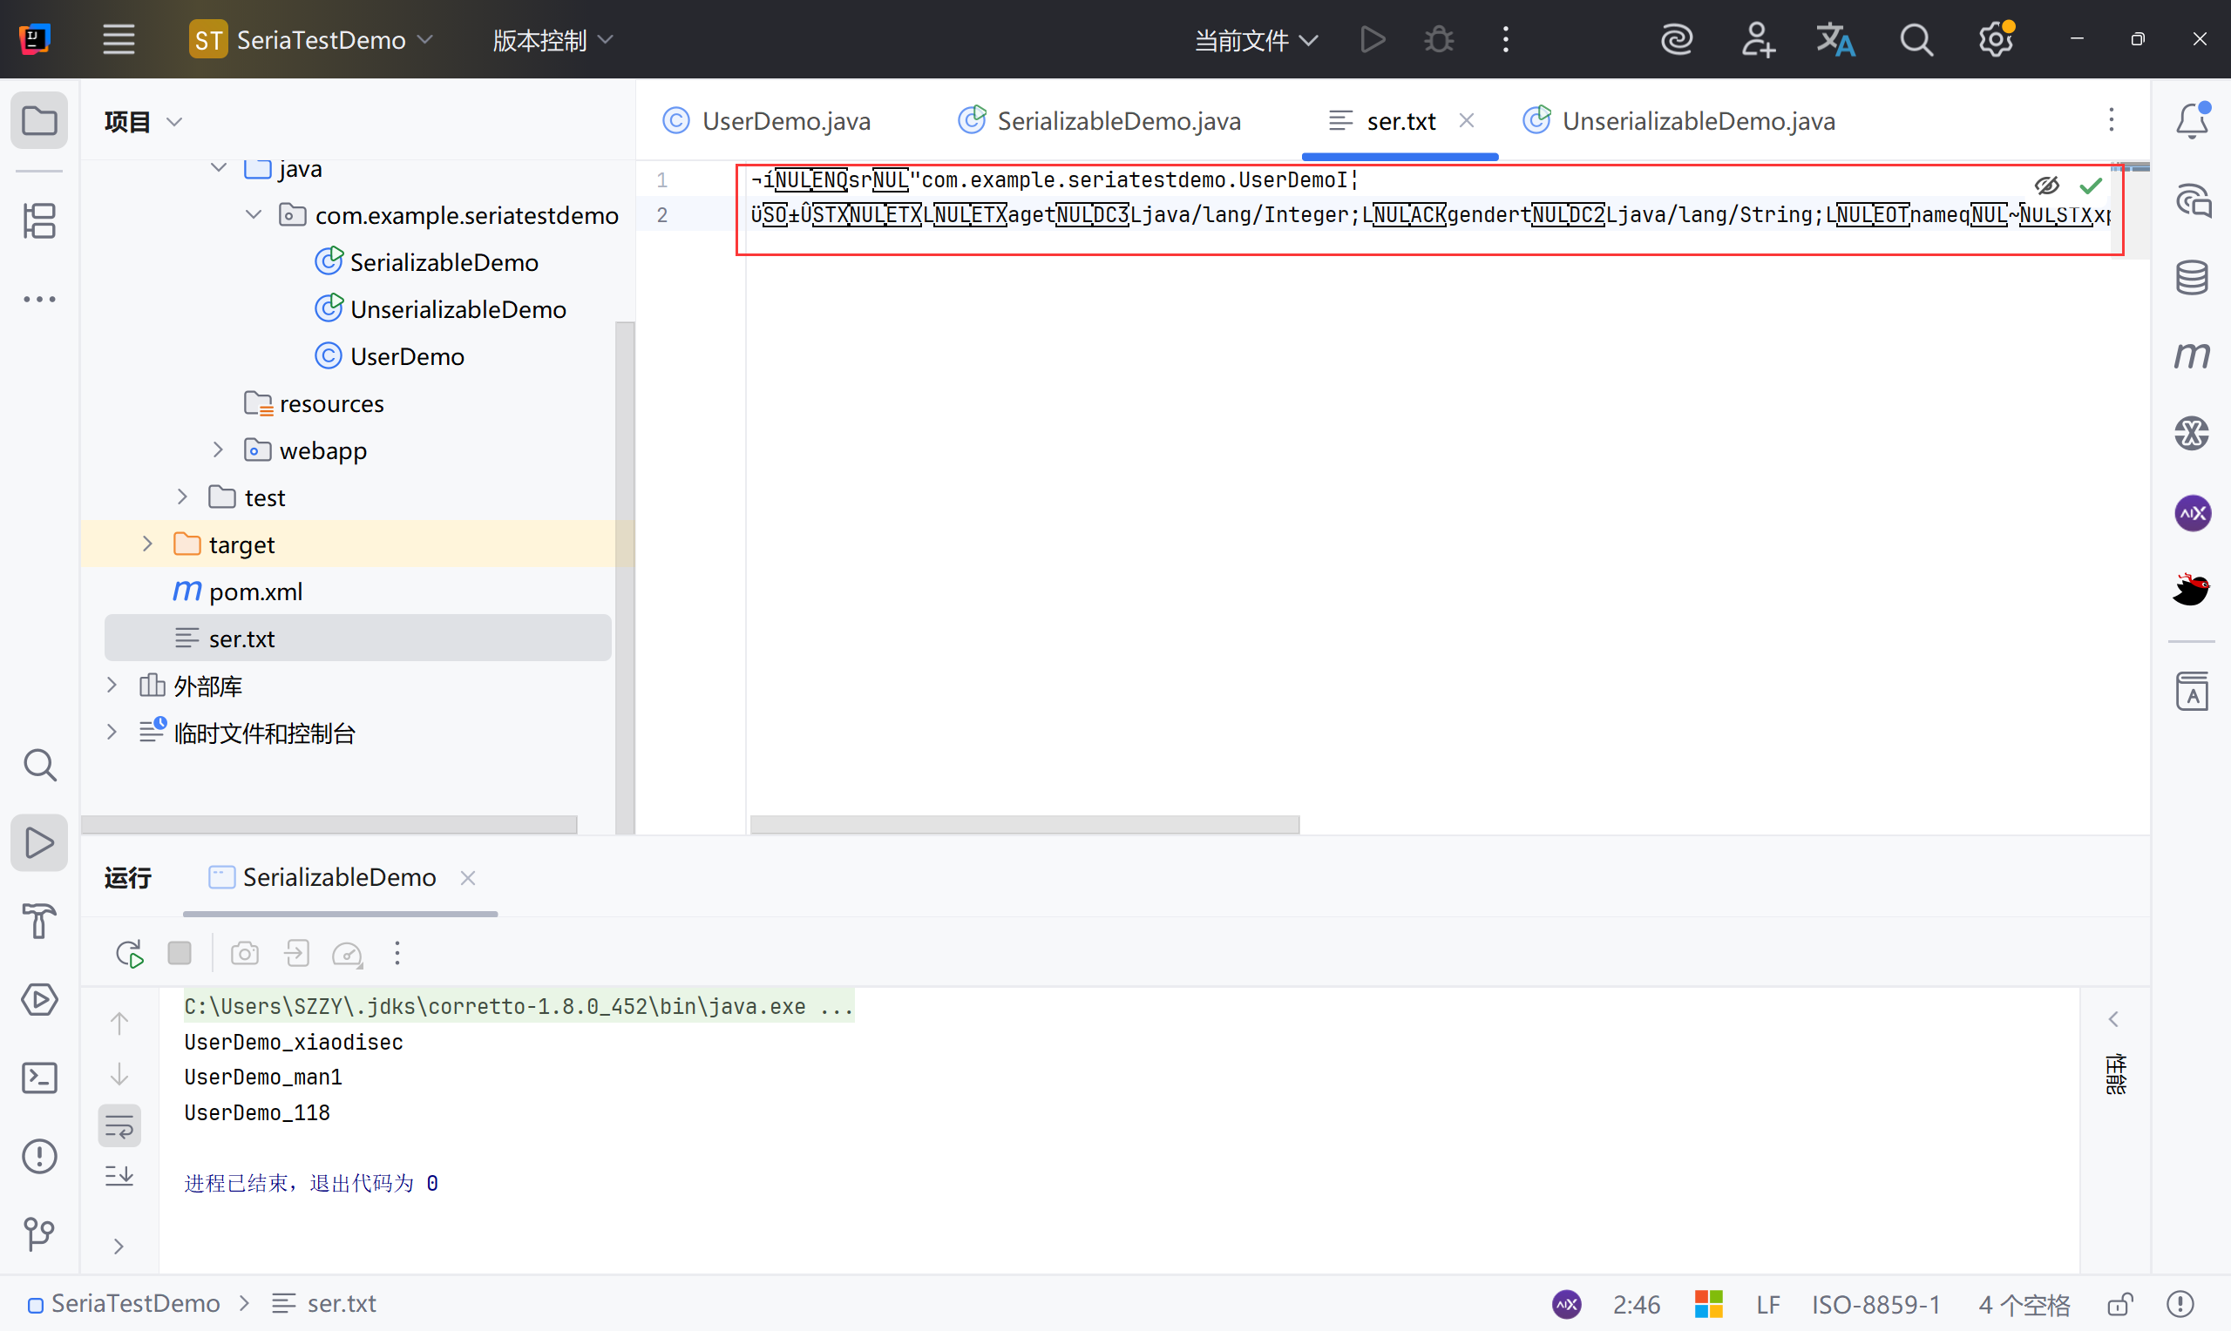2231x1331 pixels.
Task: Switch to UnserializableDemo.java tab
Action: 1698,121
